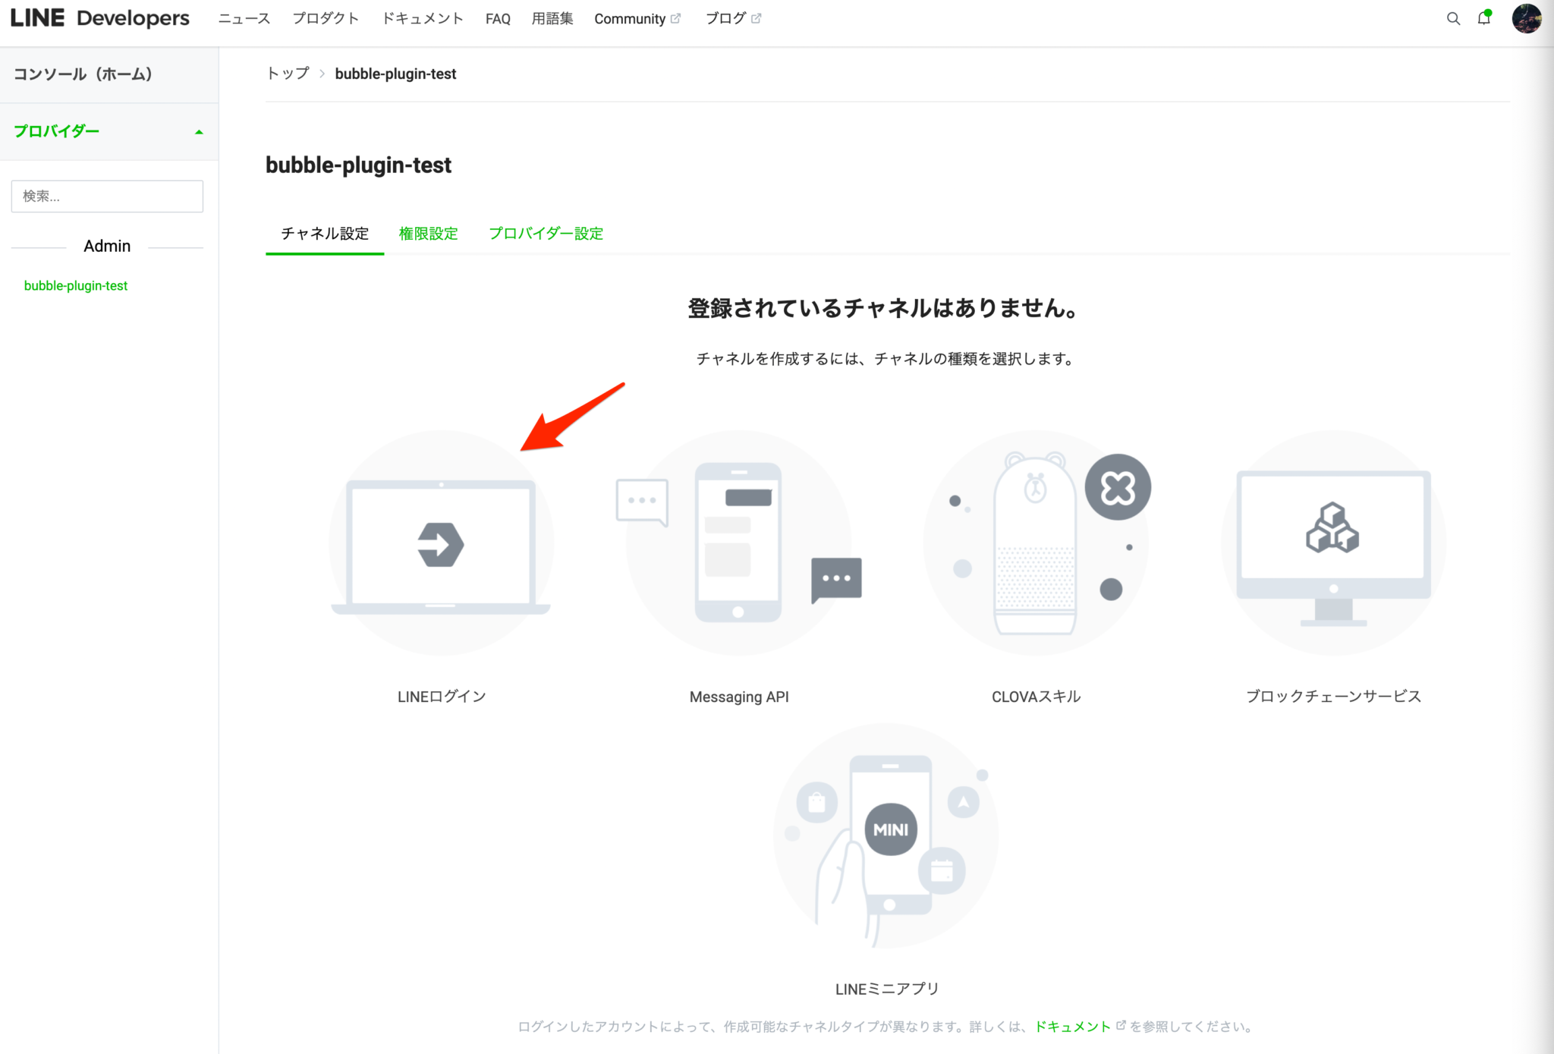The height and width of the screenshot is (1054, 1554).
Task: Open the search via the magnifier icon
Action: click(1452, 18)
